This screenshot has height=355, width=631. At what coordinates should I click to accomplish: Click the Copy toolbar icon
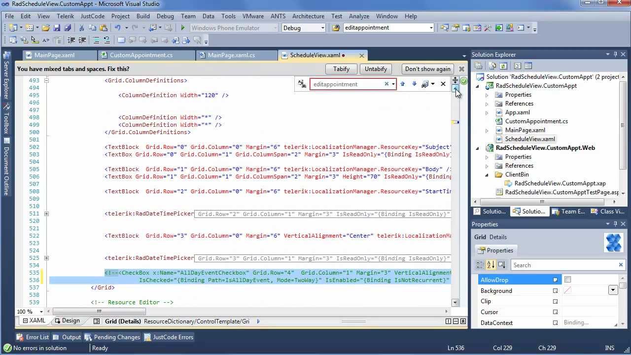[92, 28]
